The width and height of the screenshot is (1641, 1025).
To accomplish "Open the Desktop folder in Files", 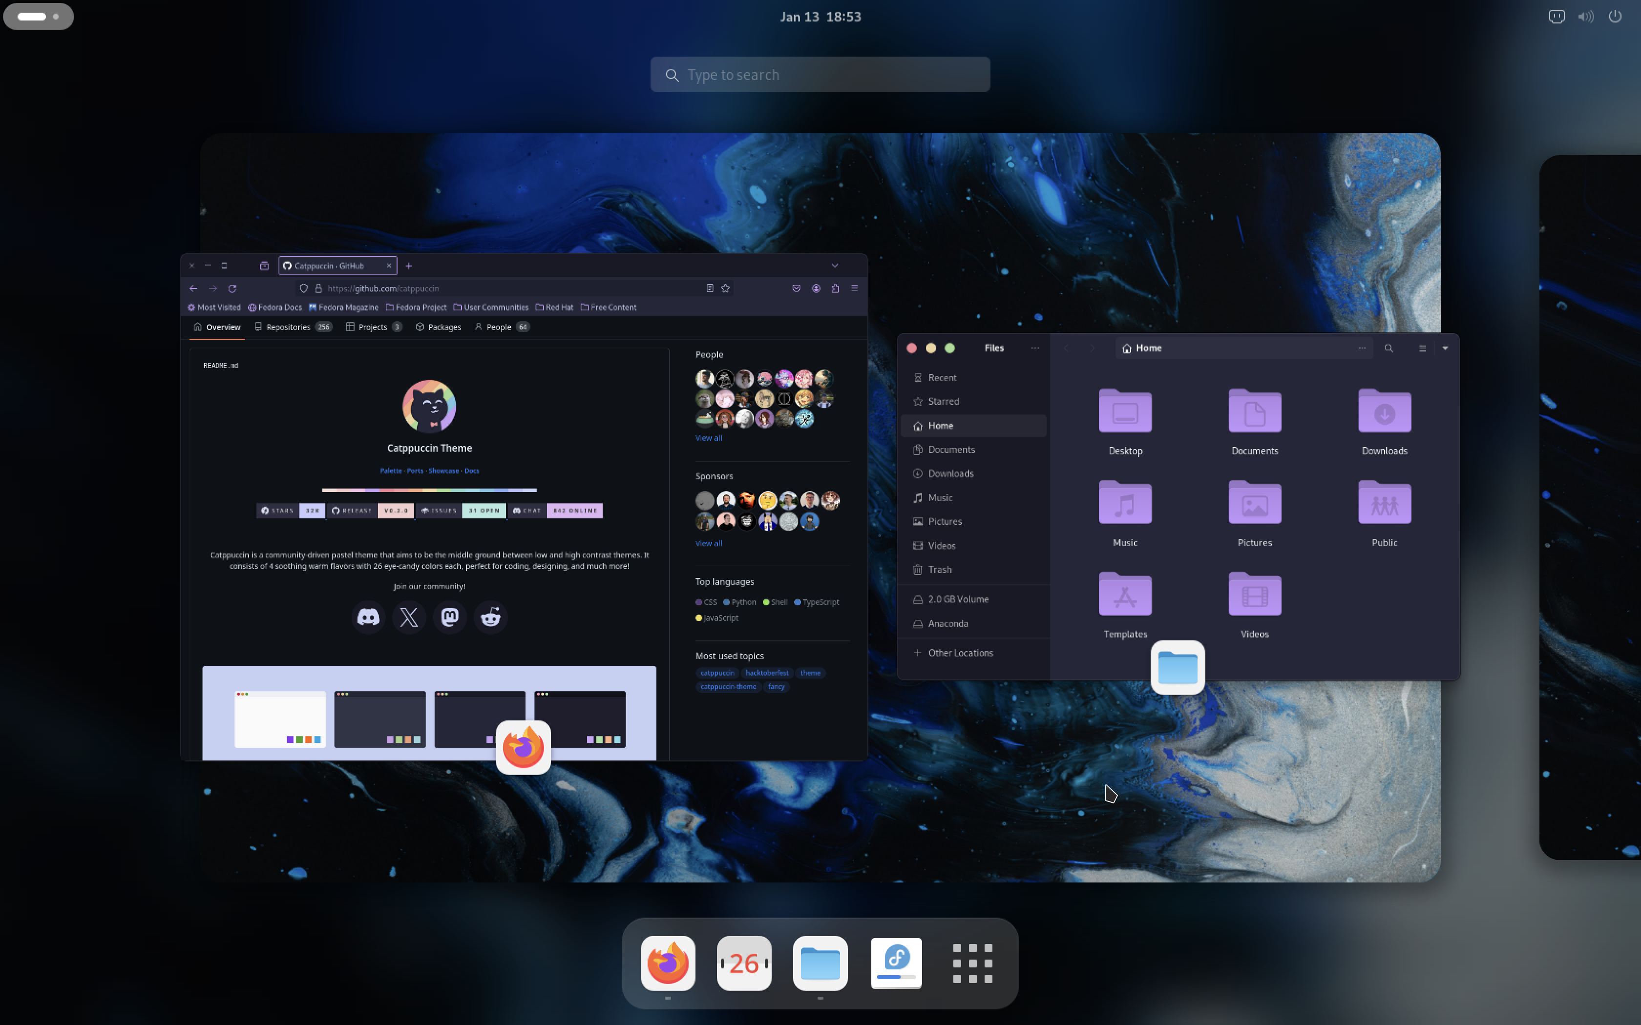I will coord(1125,411).
